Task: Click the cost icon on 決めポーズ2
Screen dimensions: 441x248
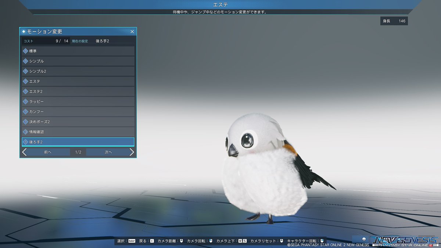Action: coord(26,122)
